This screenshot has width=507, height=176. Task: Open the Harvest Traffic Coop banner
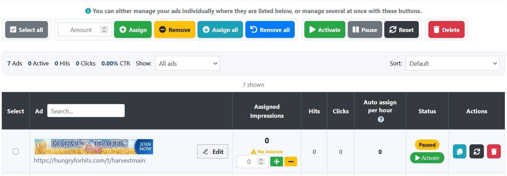pos(94,147)
